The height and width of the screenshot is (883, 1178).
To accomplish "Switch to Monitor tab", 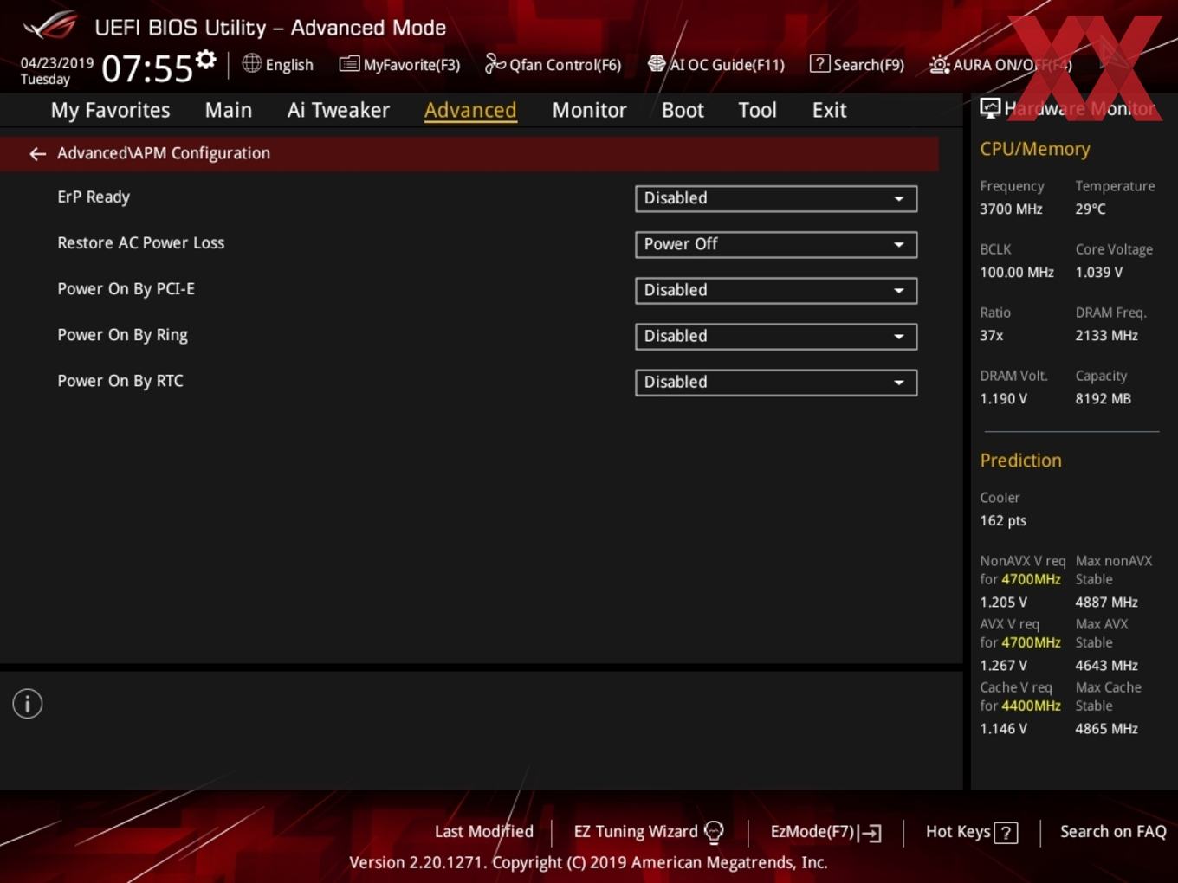I will [589, 110].
